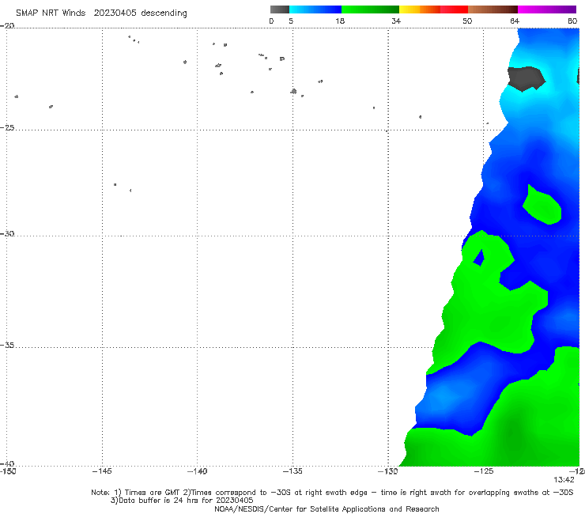Image resolution: width=585 pixels, height=514 pixels.
Task: Click the green 18–34 color bar segment
Action: tap(370, 9)
